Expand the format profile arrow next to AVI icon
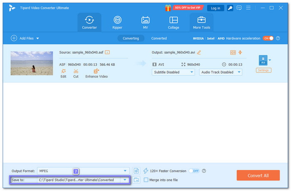The width and height of the screenshot is (291, 191). coord(270,60)
